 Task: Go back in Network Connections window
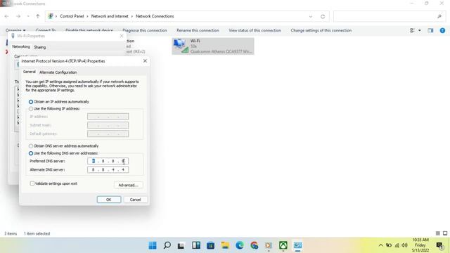6,16
